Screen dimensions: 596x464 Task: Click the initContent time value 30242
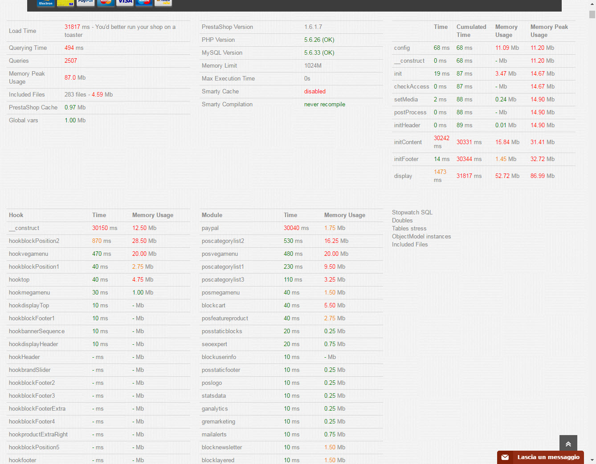(x=441, y=138)
